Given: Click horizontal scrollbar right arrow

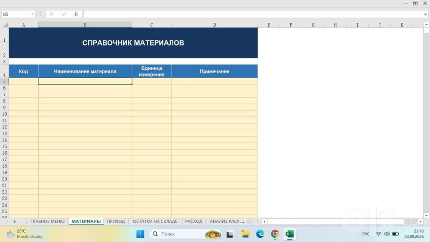Looking at the screenshot, I should tap(421, 221).
